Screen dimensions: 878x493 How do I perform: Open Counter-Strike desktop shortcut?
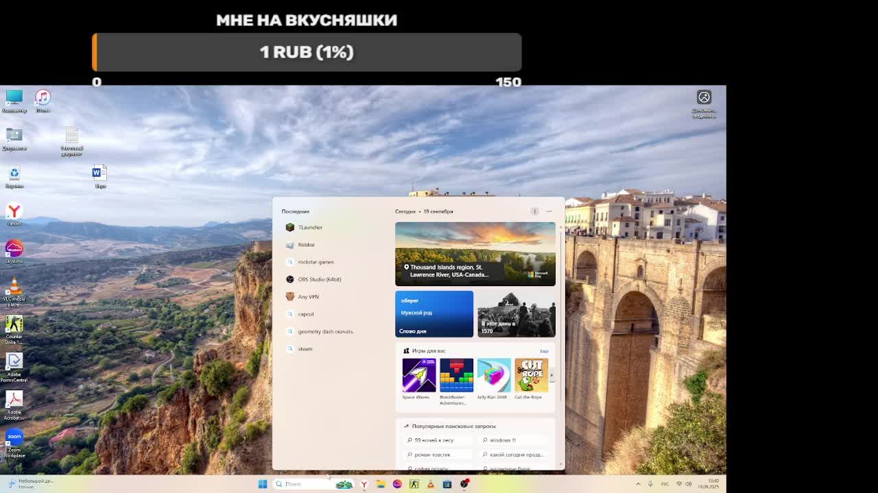[x=14, y=329]
